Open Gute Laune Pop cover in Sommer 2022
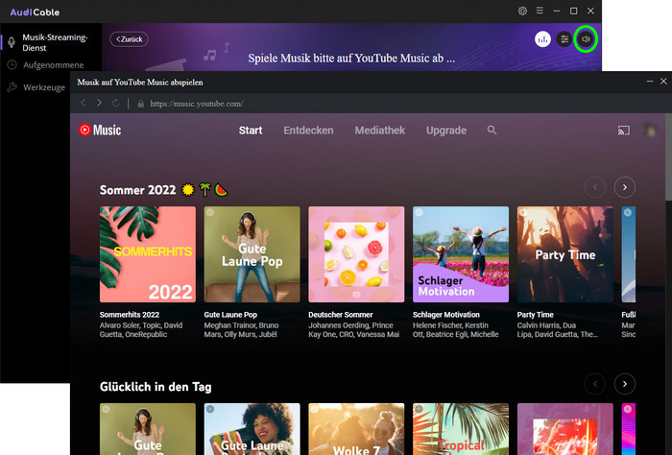 pos(252,254)
